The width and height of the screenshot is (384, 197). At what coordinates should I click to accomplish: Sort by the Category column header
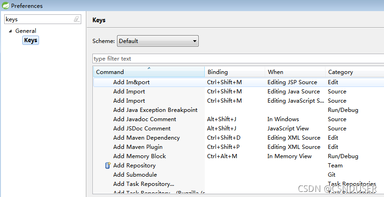(x=355, y=72)
